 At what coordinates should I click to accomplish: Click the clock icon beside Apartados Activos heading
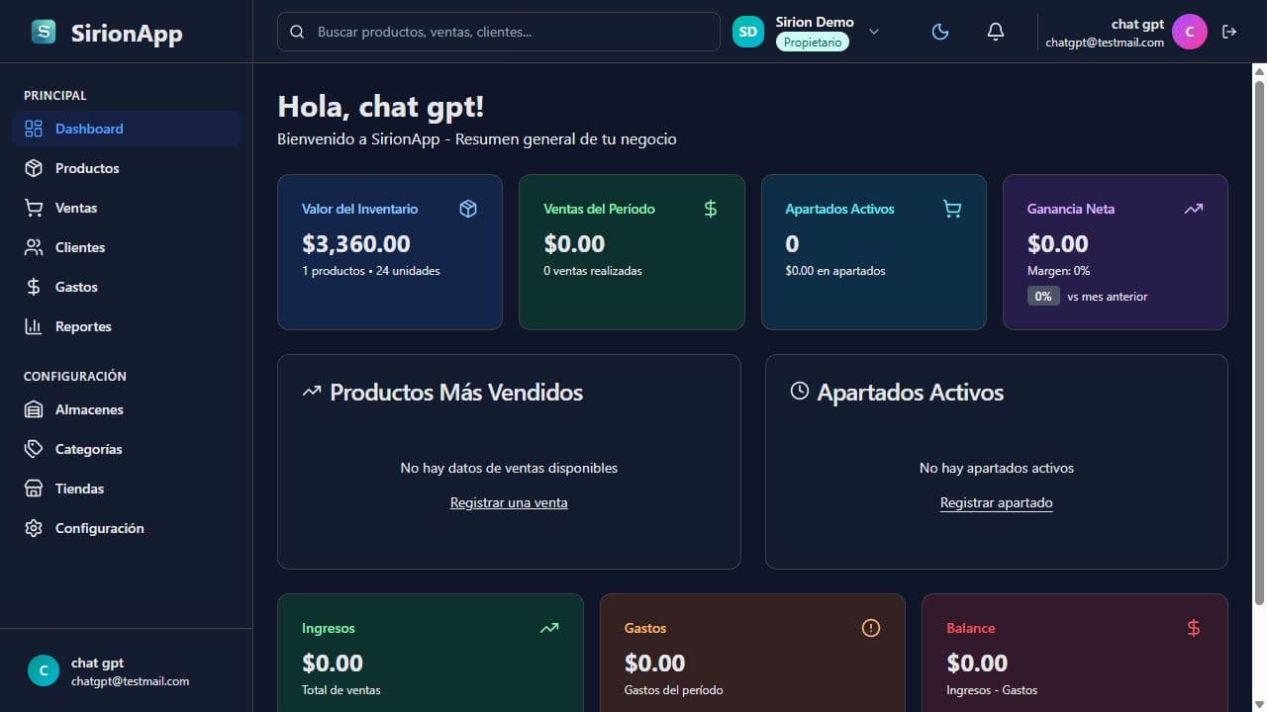click(x=799, y=391)
